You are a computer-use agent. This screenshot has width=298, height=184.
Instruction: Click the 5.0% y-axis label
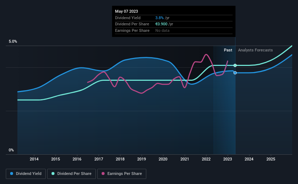coord(13,42)
